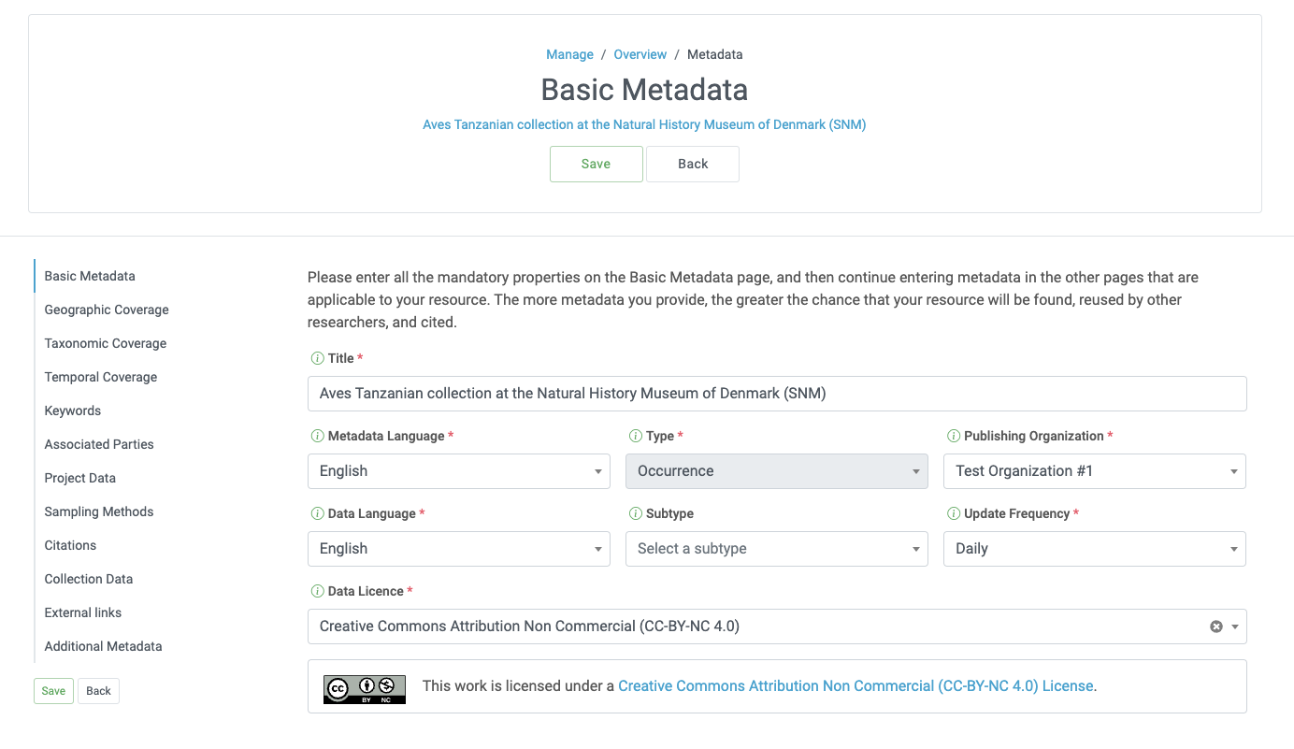Click into the Title text field
The width and height of the screenshot is (1294, 749).
(x=777, y=394)
